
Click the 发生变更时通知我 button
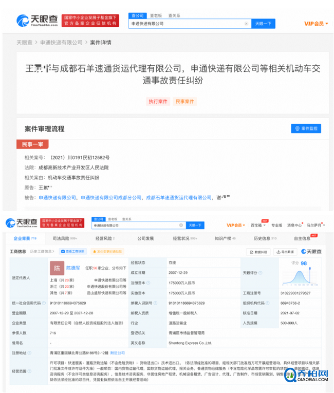point(107,251)
